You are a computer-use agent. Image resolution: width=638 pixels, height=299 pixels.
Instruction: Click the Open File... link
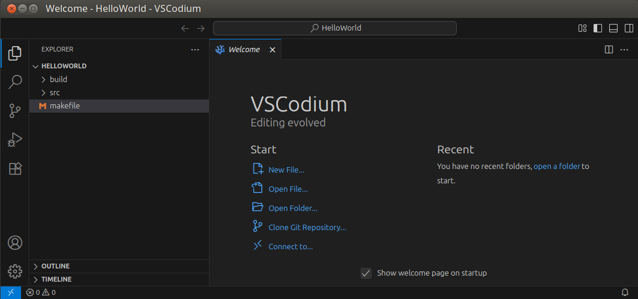pyautogui.click(x=288, y=189)
